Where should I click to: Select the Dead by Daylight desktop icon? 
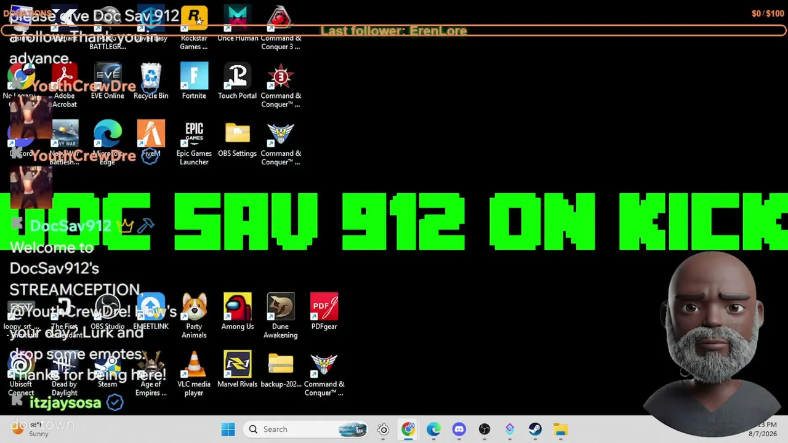point(65,374)
